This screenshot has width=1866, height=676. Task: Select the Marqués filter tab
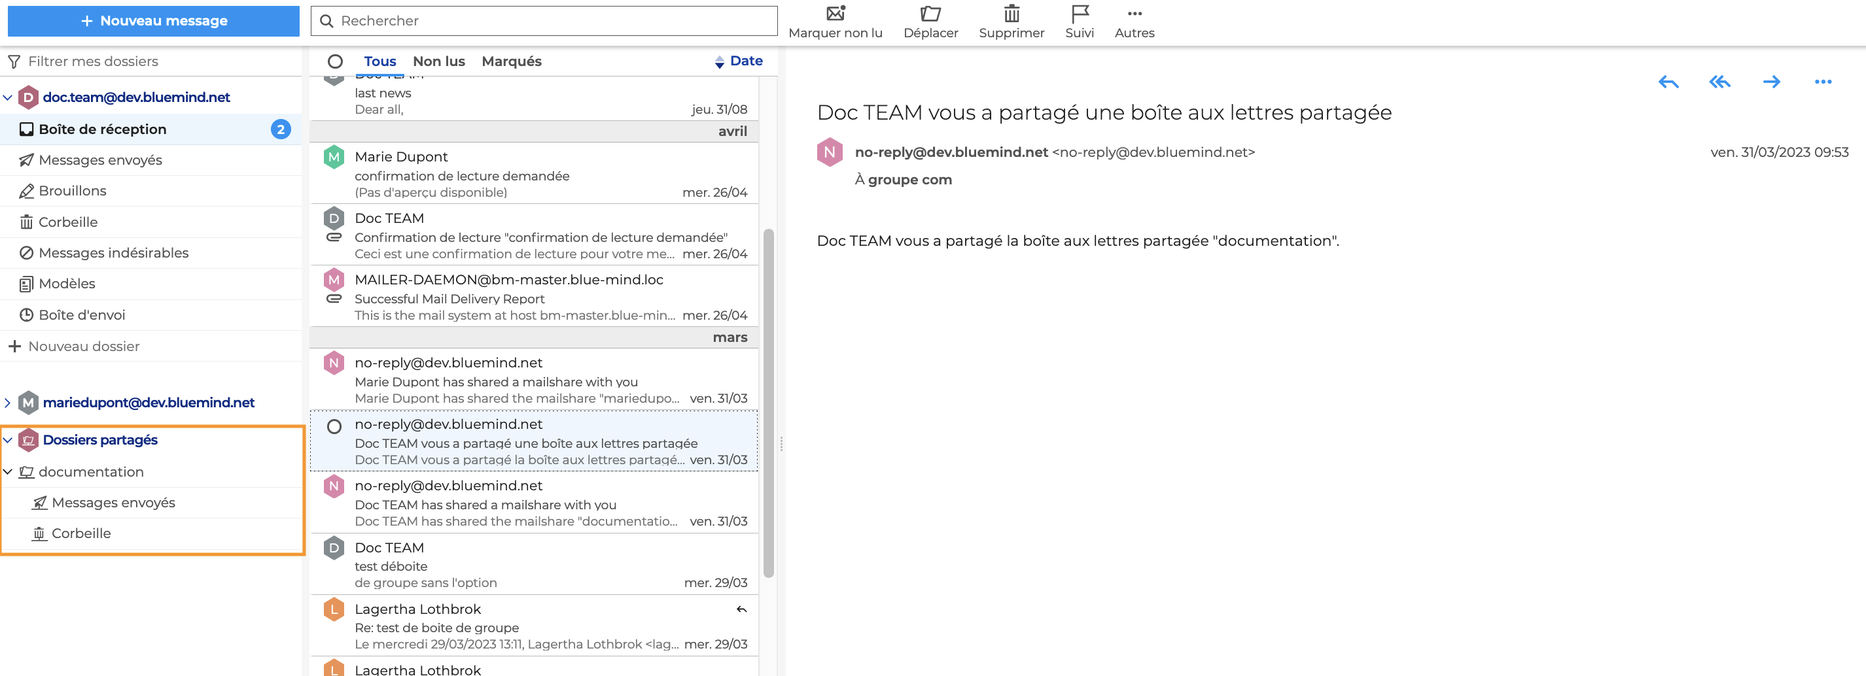tap(512, 61)
